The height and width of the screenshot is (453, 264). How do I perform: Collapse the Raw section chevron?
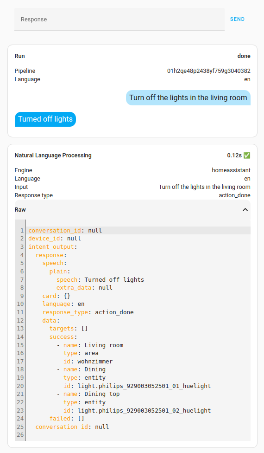(x=245, y=210)
